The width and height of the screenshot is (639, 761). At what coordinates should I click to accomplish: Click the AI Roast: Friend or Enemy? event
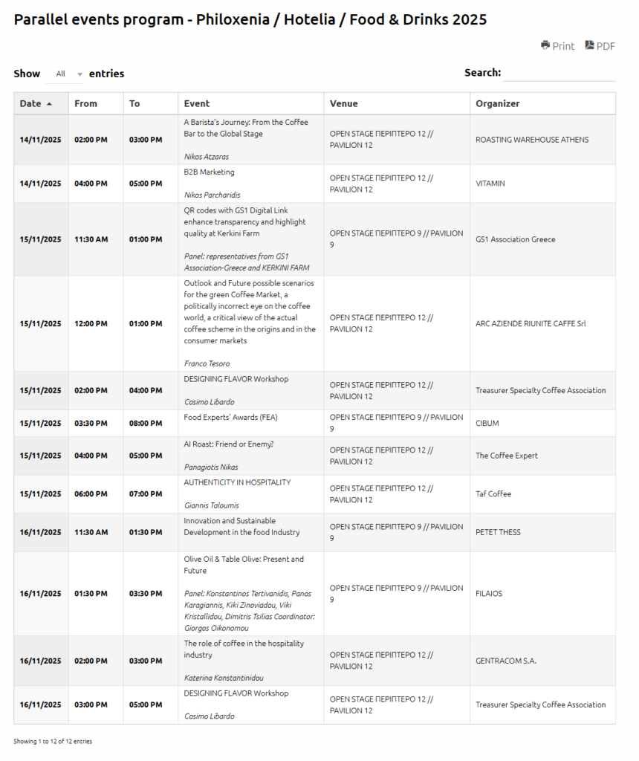229,444
